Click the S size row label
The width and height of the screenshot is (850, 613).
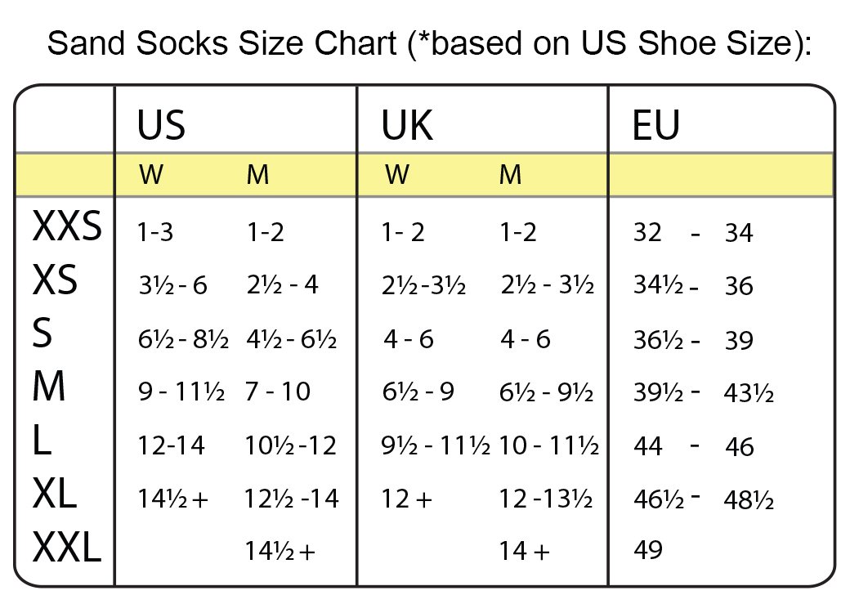(42, 334)
